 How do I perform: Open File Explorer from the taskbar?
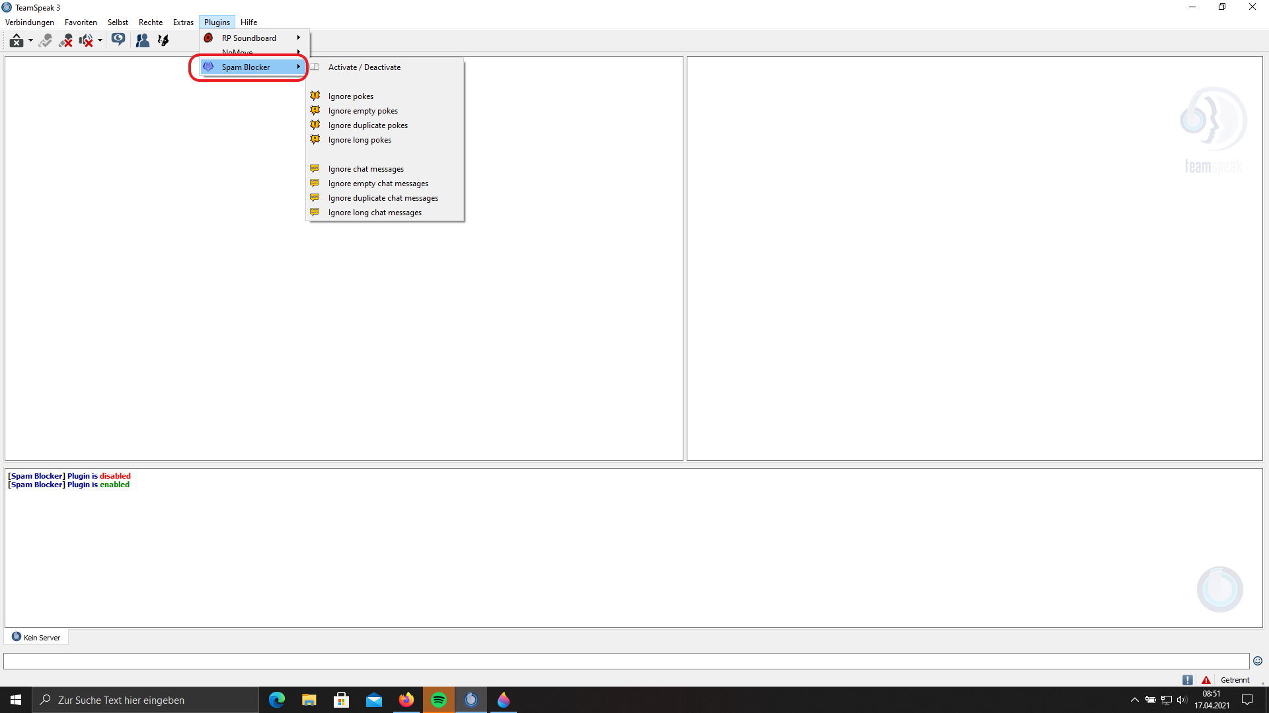pos(309,700)
